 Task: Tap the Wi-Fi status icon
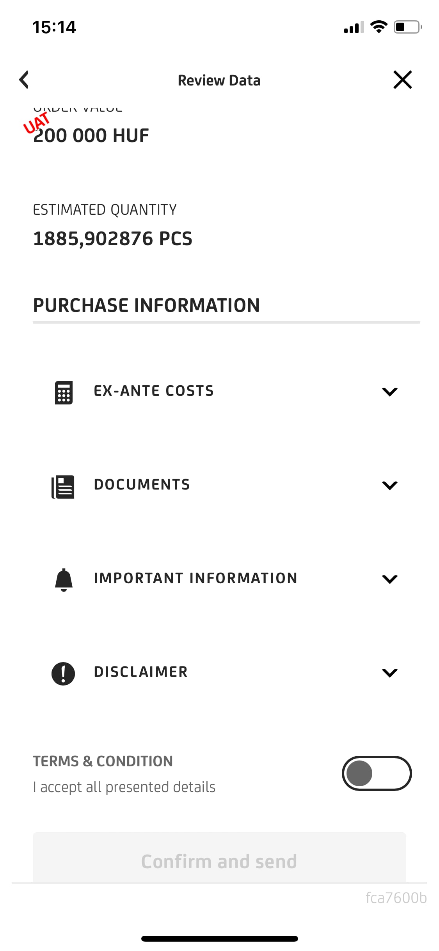click(x=379, y=27)
